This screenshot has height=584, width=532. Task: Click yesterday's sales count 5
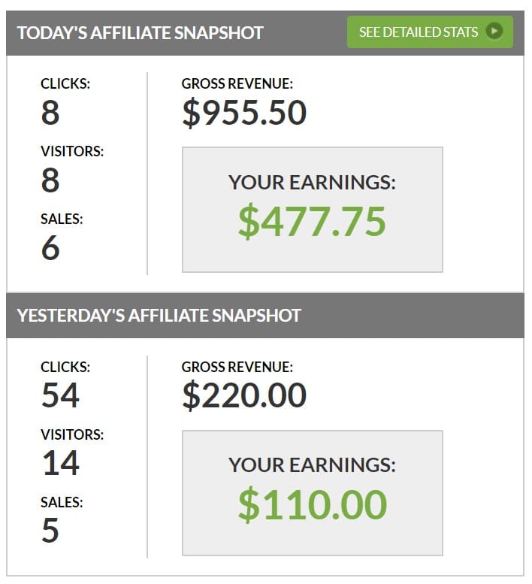50,530
